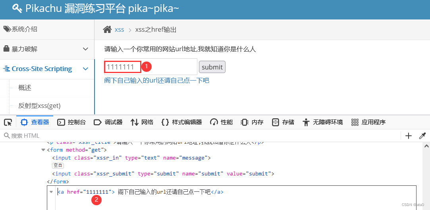
Task: Click the 空白 whitespace badge
Action: (58, 165)
